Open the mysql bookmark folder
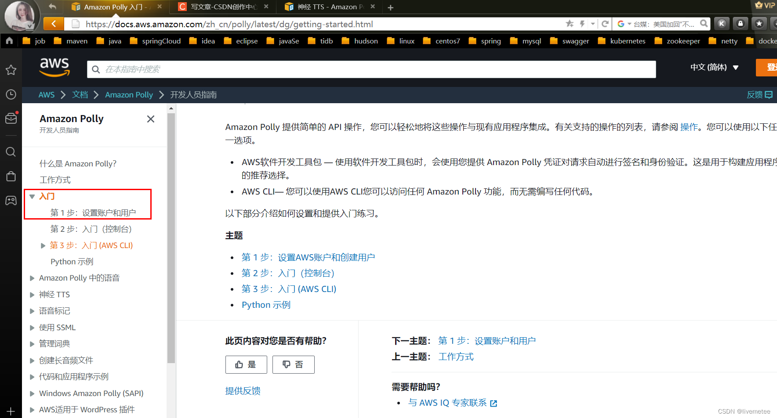 (x=525, y=41)
